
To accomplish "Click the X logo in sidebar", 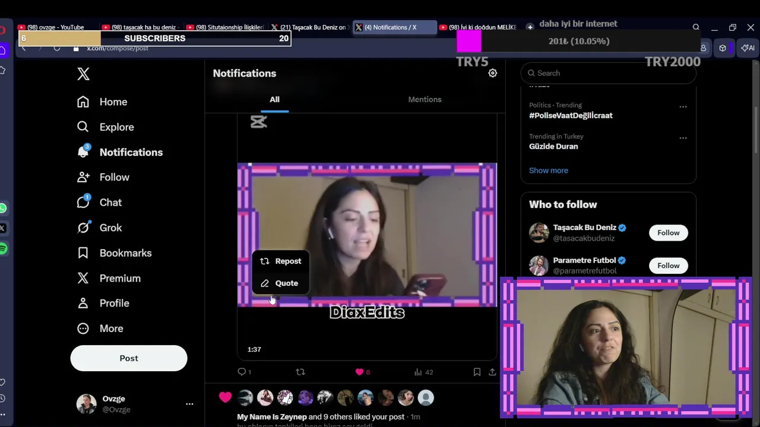I will point(83,74).
